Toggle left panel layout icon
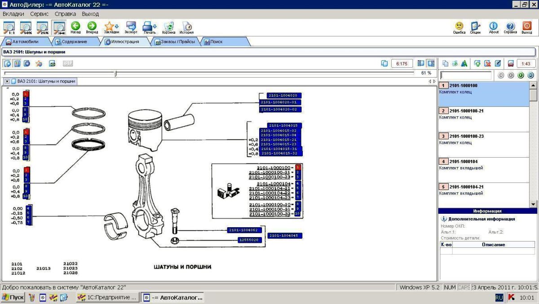This screenshot has width=539, height=304. [x=421, y=63]
